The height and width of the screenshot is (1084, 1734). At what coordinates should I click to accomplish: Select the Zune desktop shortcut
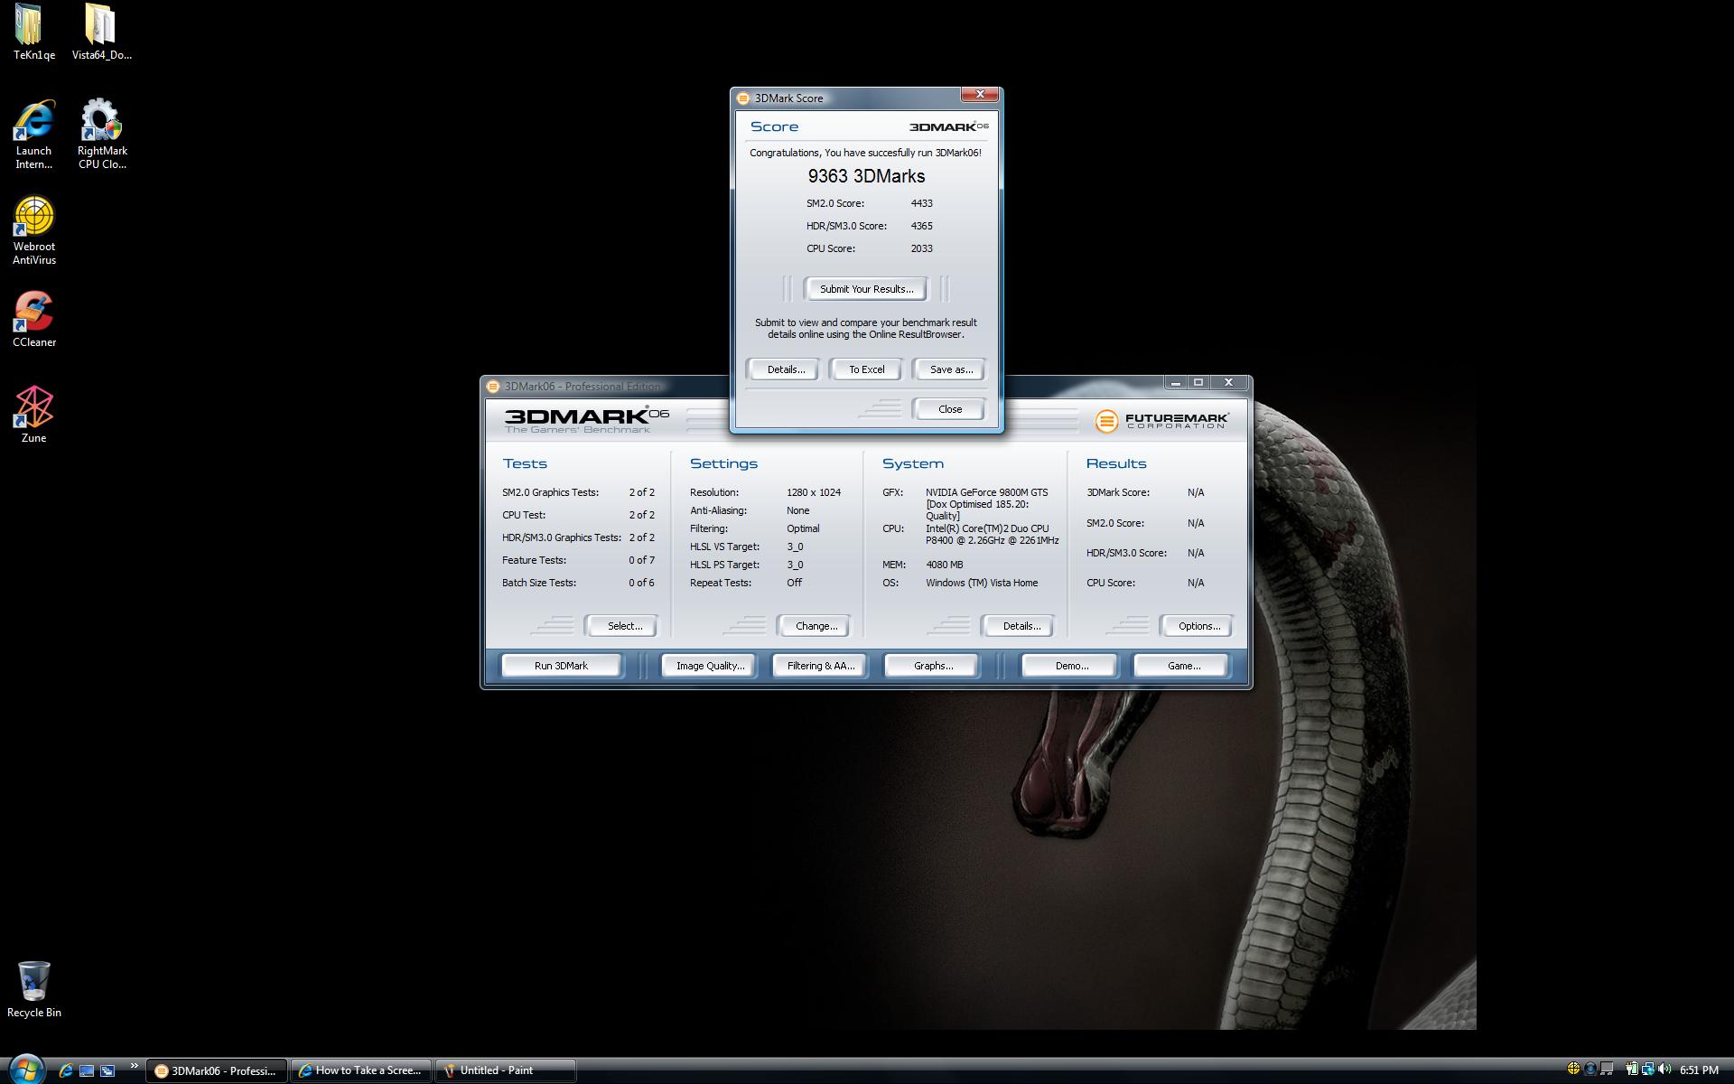[x=33, y=415]
